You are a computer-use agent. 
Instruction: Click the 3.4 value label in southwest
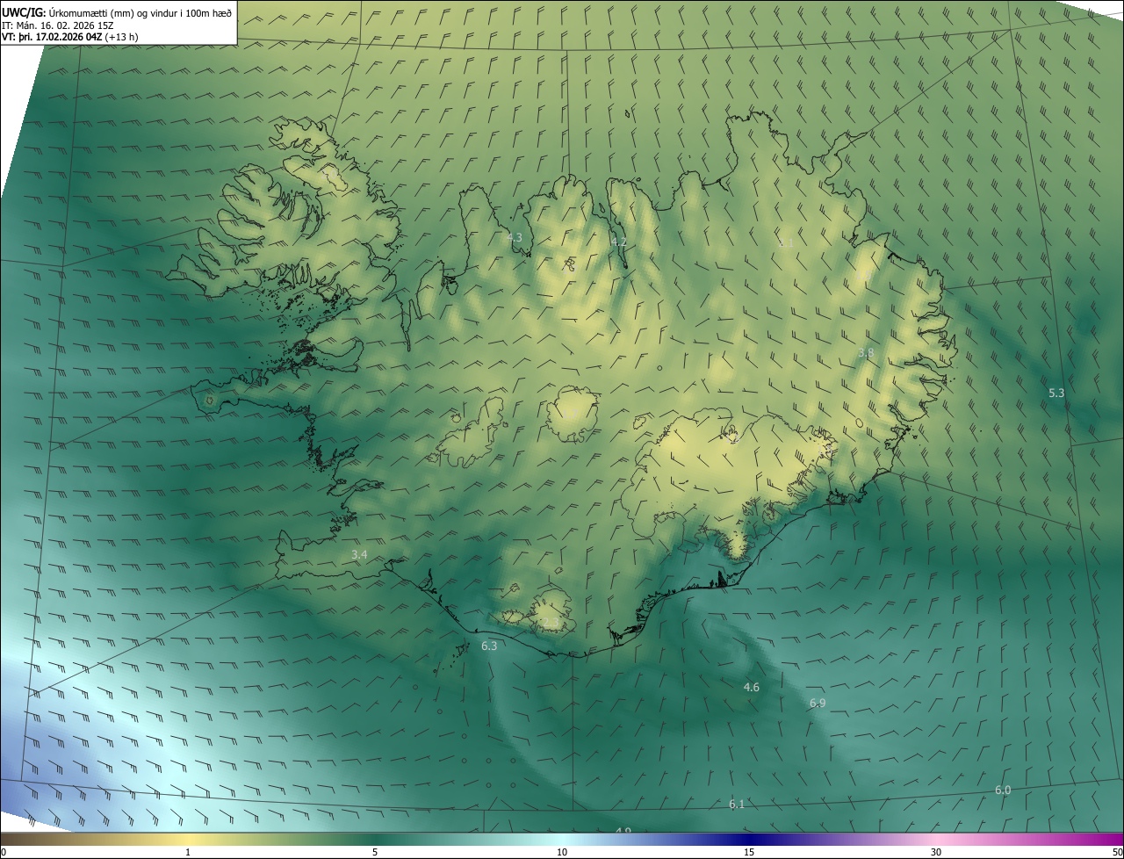(x=359, y=554)
